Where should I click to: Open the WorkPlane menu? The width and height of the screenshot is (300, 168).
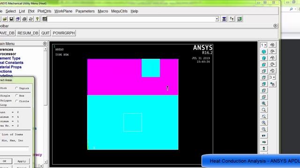click(x=63, y=11)
